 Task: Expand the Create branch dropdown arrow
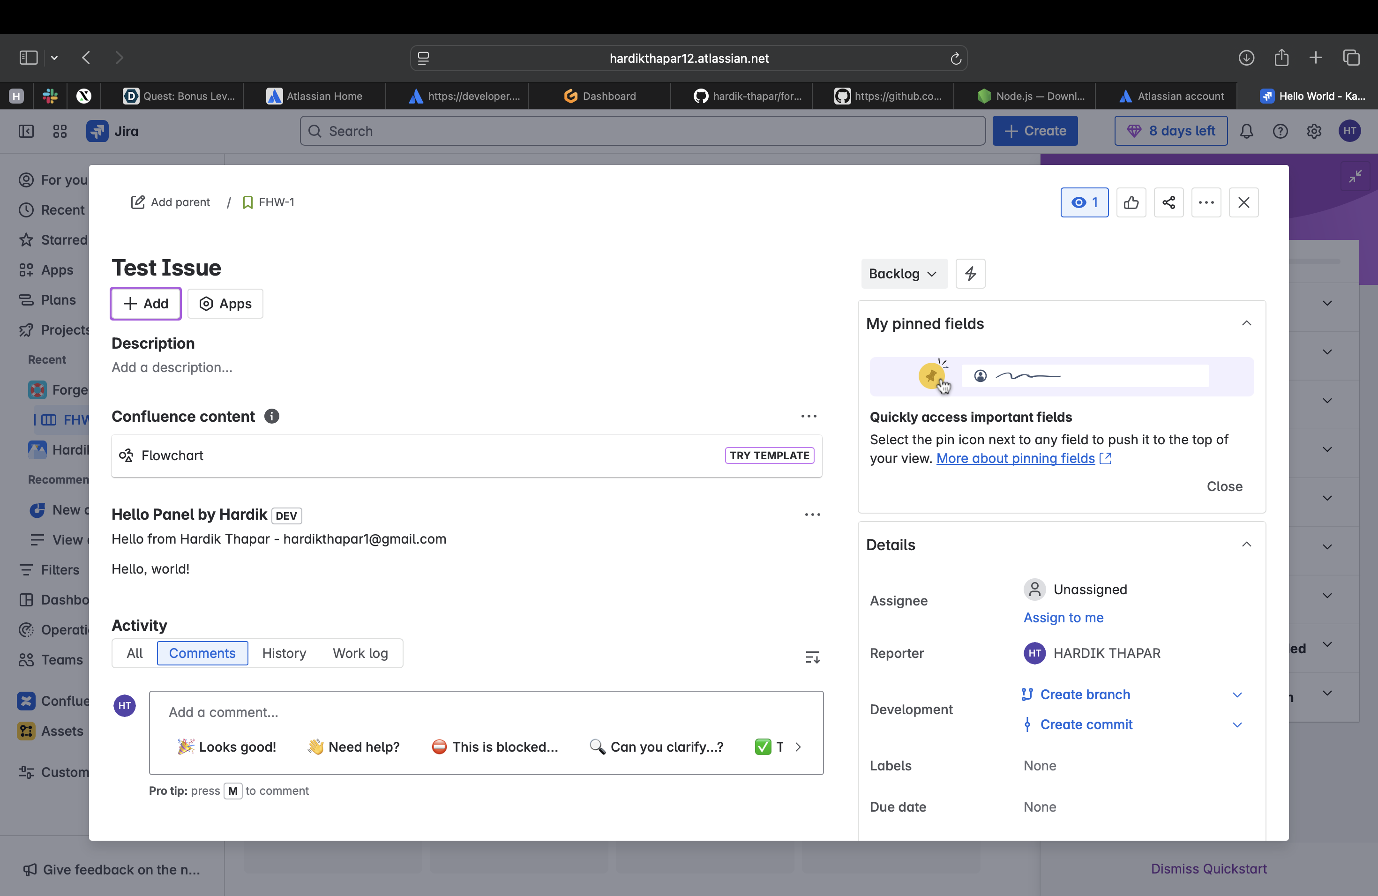1237,694
